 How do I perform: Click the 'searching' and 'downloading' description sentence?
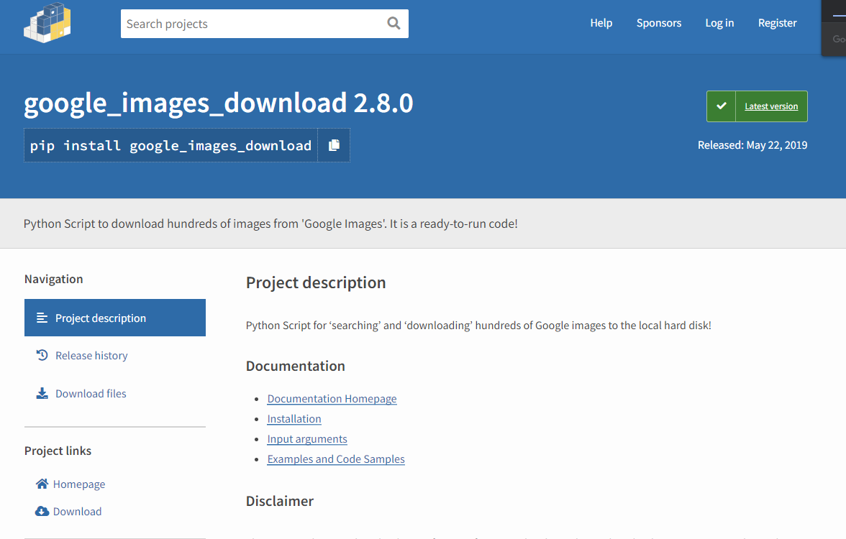(478, 326)
